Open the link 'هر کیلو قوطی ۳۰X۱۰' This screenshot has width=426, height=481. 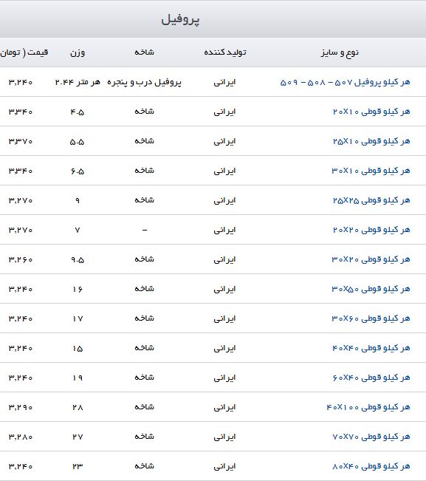371,171
